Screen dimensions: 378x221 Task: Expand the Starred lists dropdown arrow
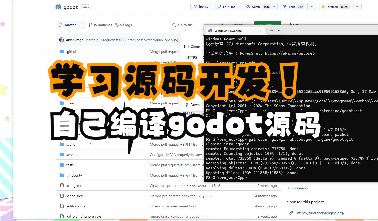[357, 7]
